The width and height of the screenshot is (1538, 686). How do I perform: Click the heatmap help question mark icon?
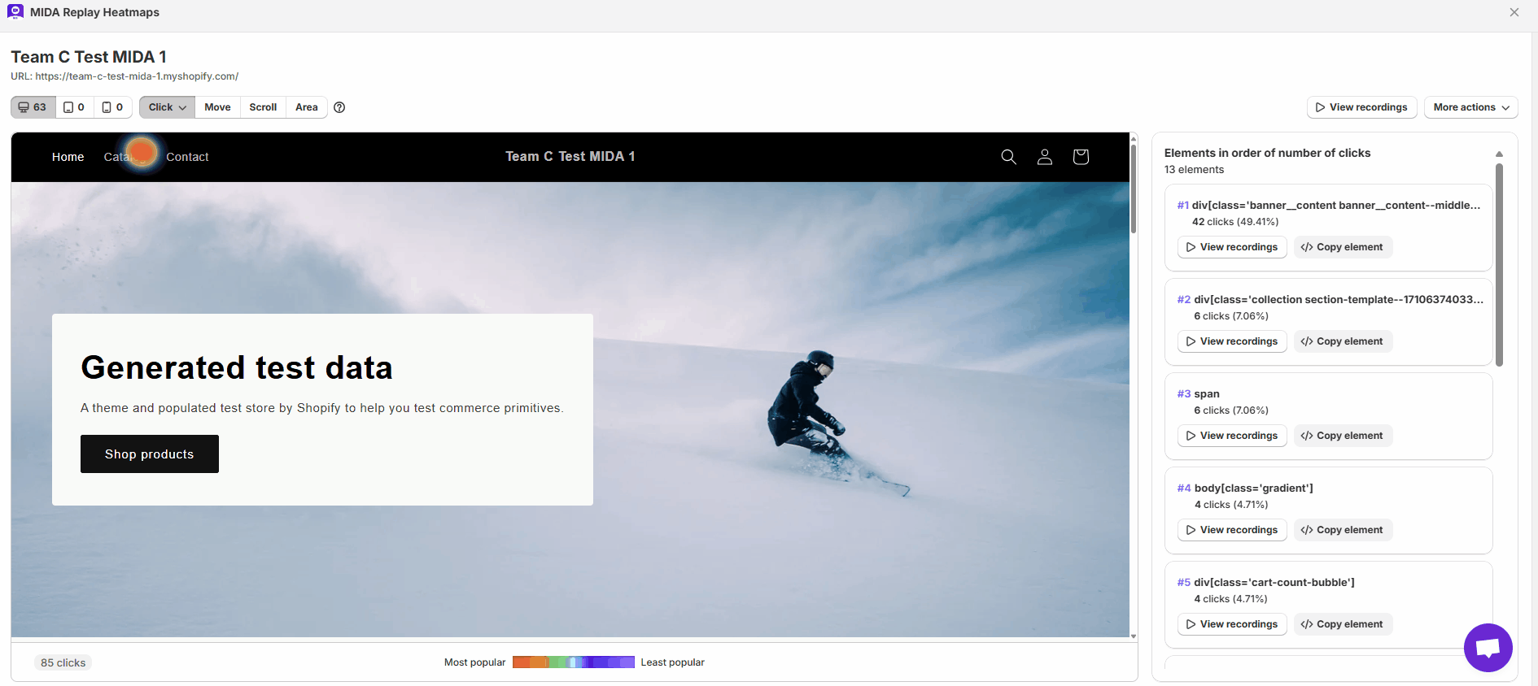point(339,107)
